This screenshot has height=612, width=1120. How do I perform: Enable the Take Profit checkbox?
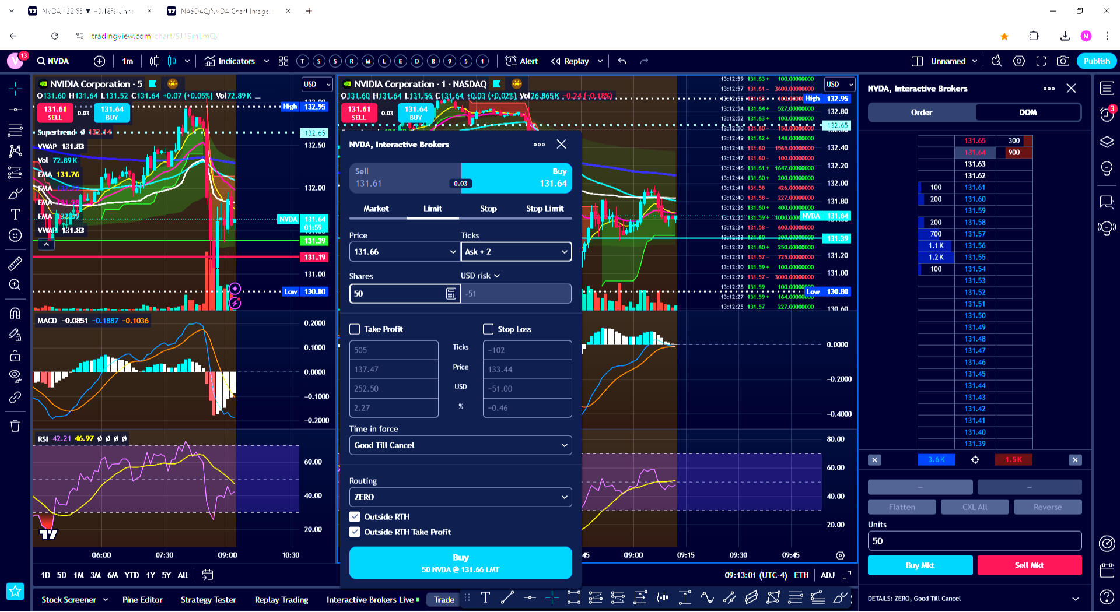[x=355, y=329]
